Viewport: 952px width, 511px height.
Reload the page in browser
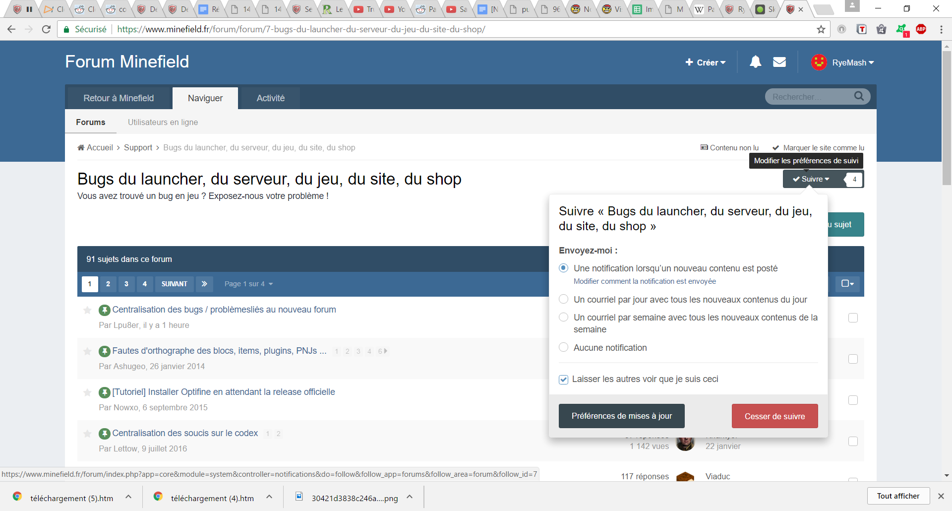46,29
